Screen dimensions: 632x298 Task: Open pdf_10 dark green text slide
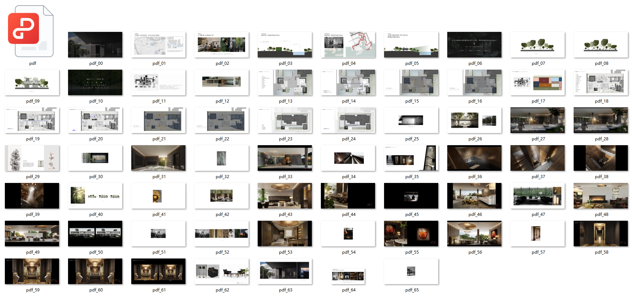coord(95,82)
